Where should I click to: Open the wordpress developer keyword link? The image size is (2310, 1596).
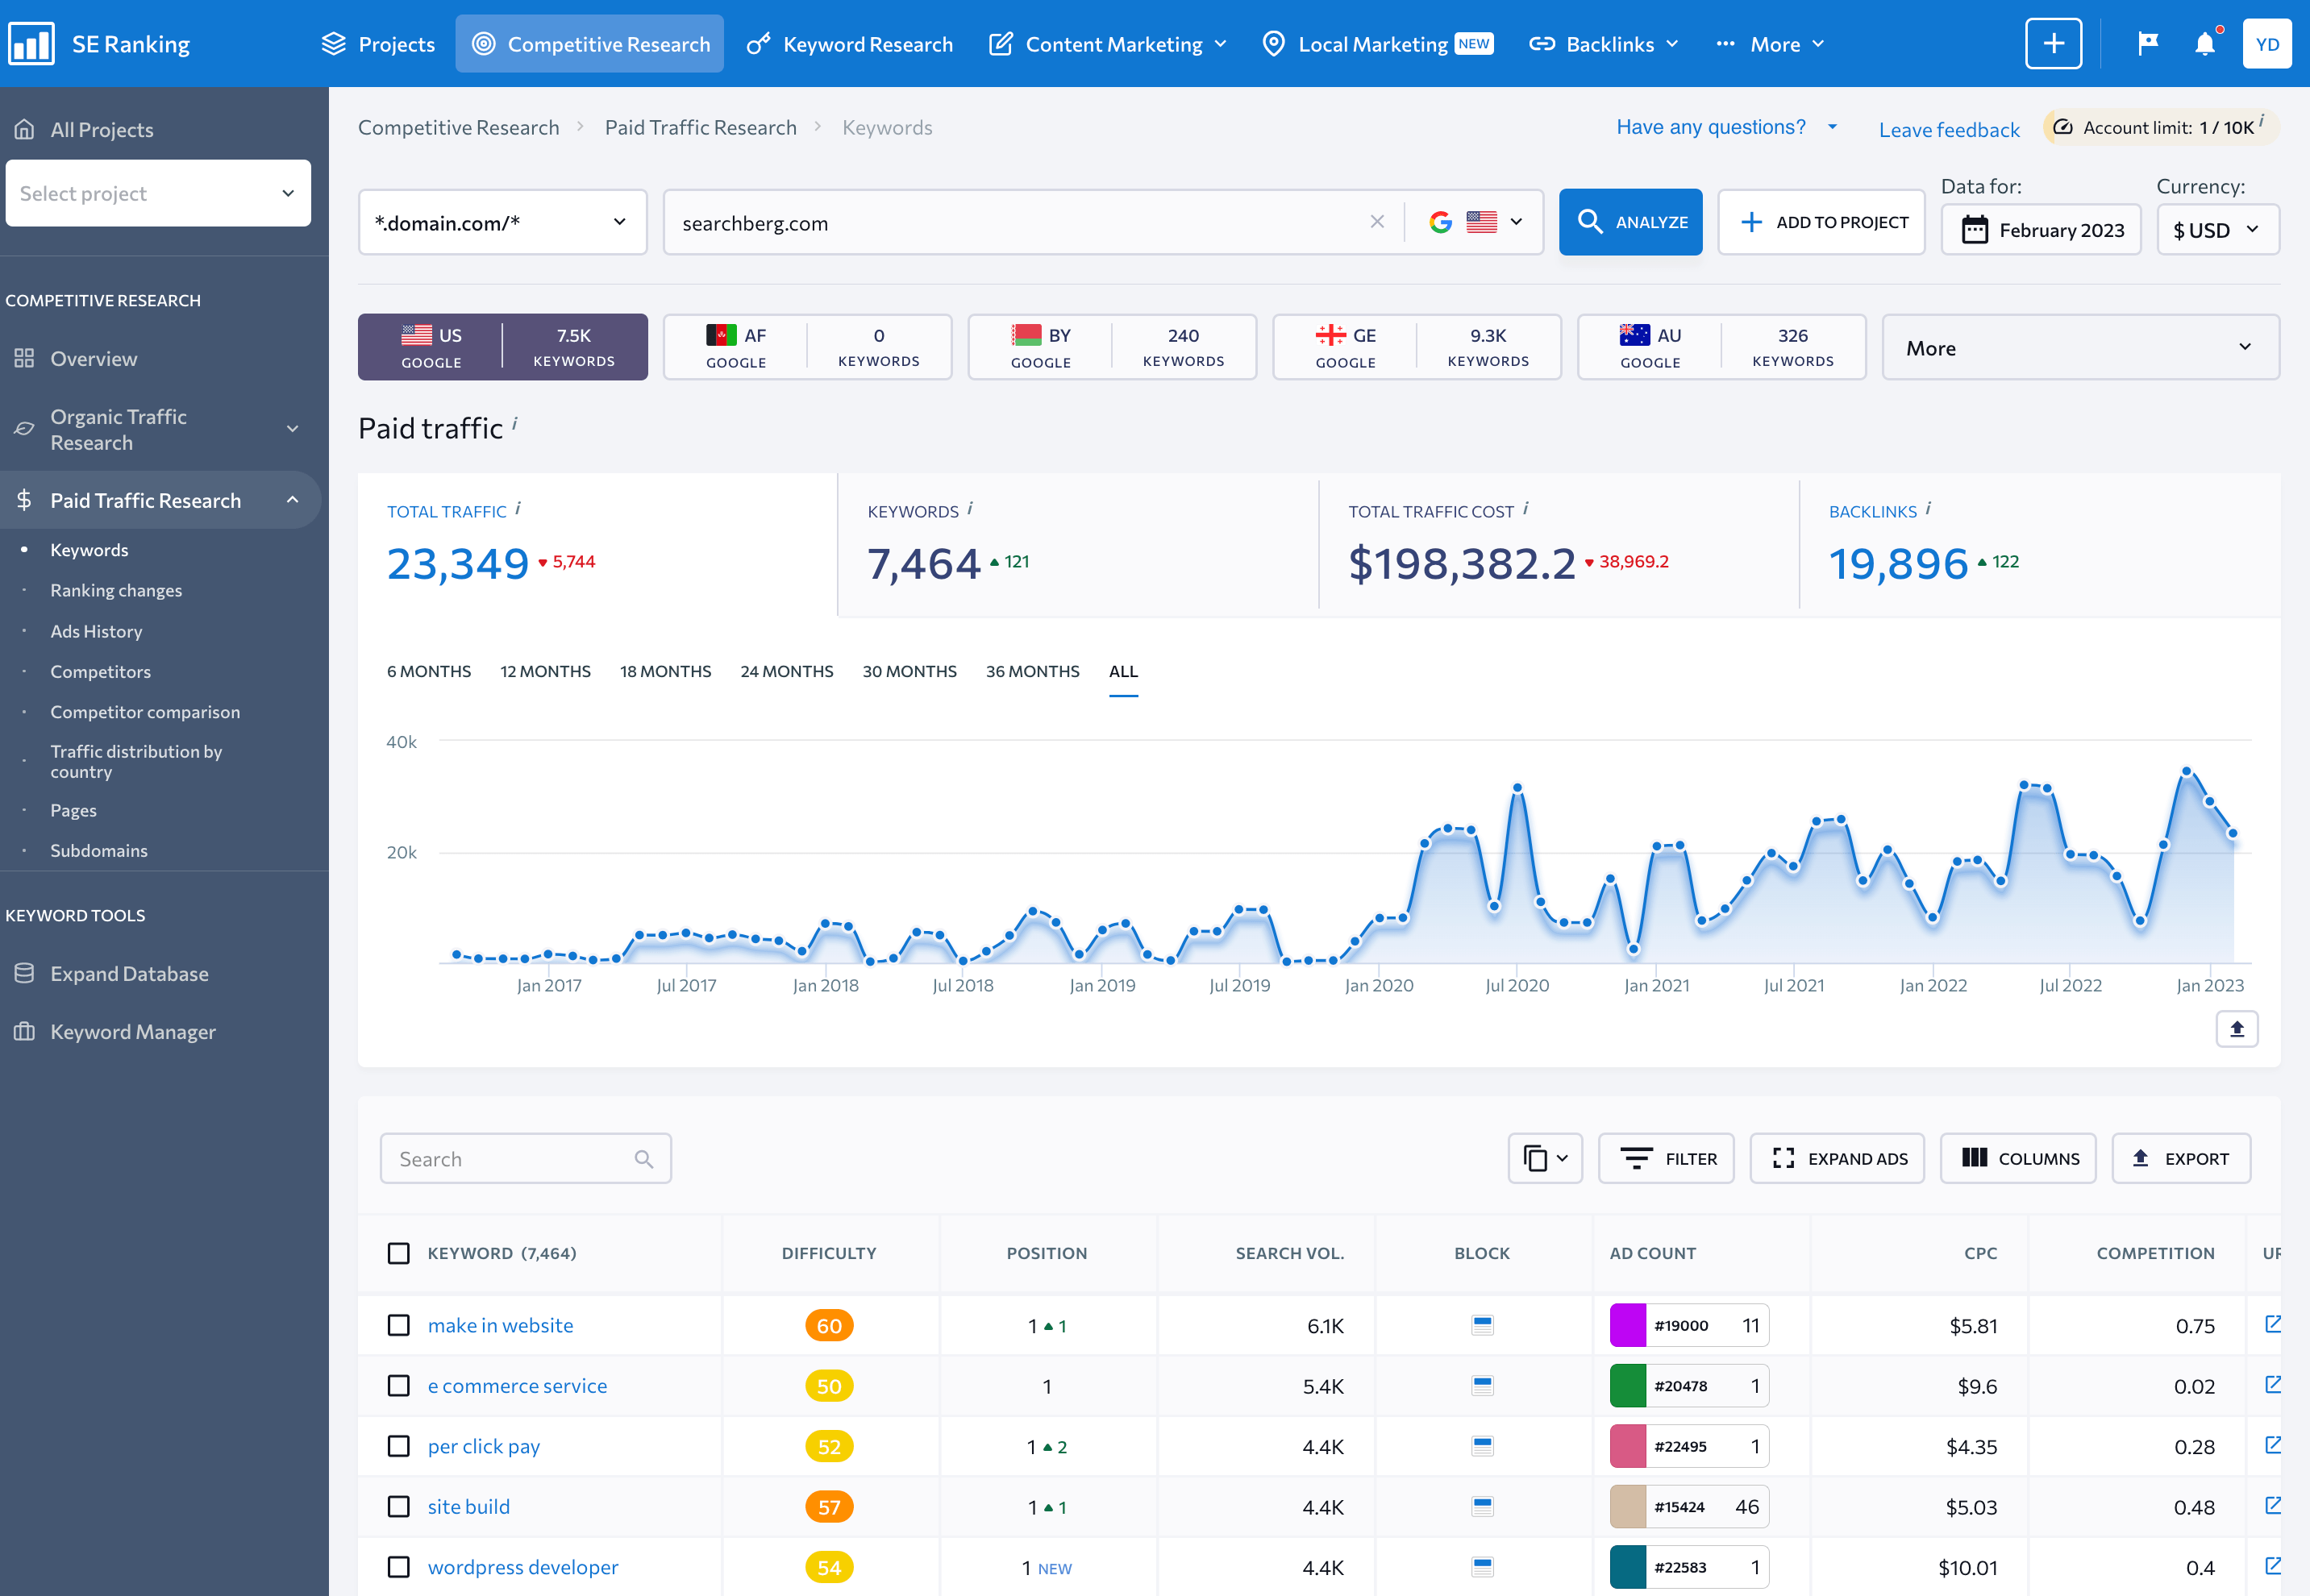tap(523, 1566)
